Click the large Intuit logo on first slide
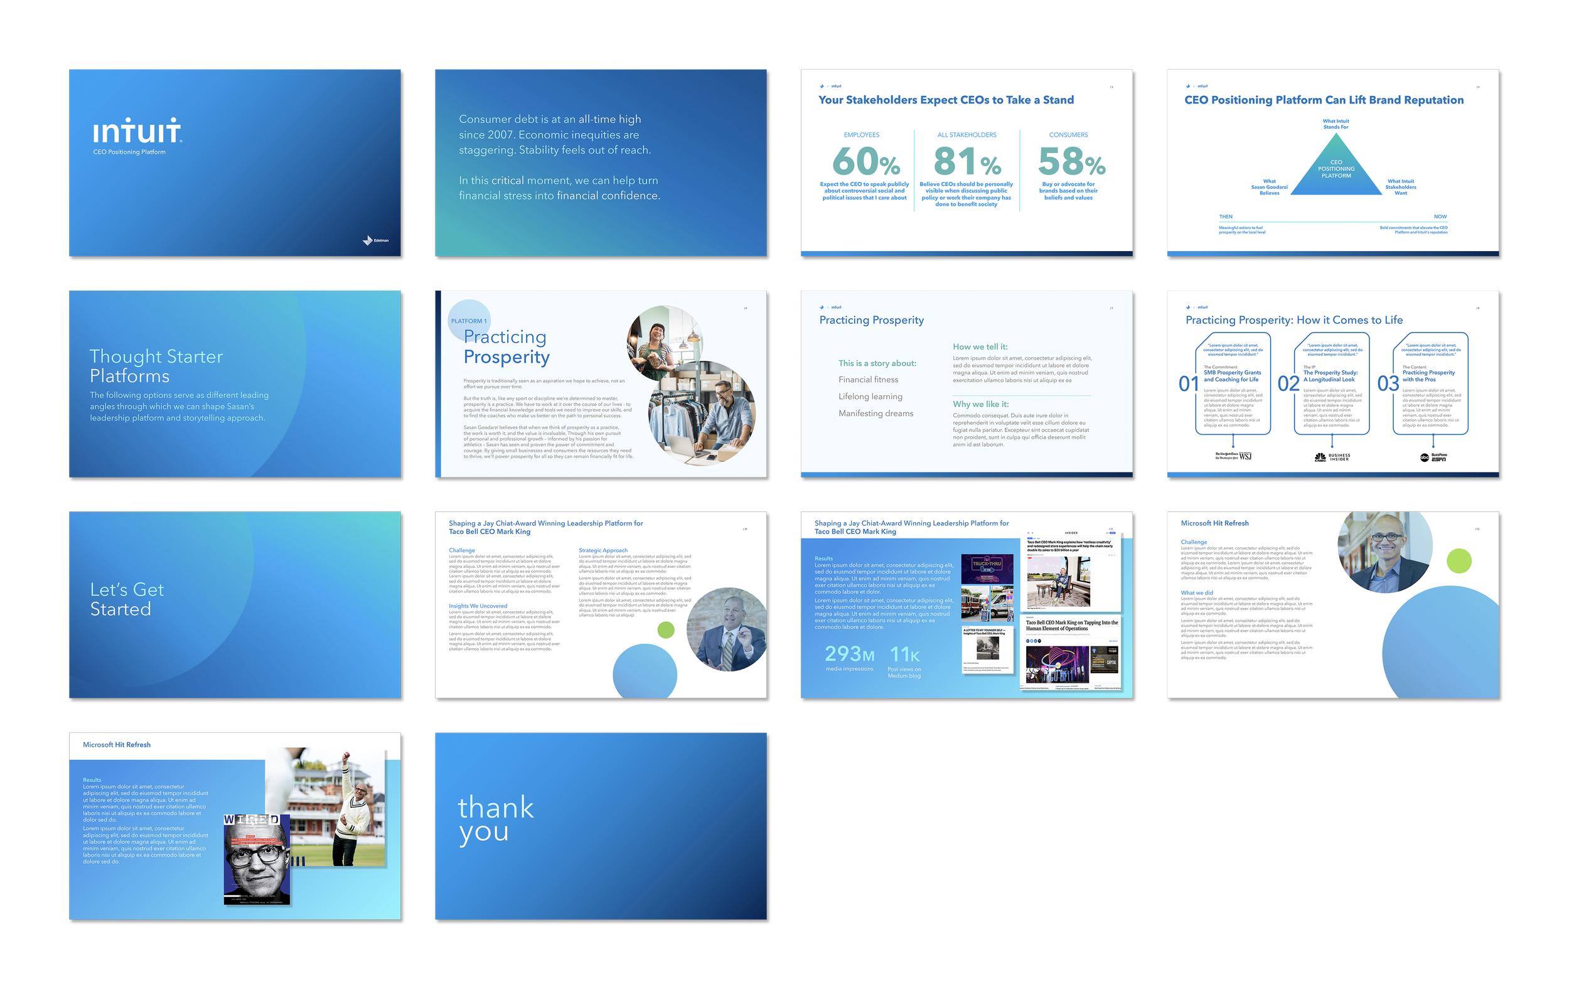The height and width of the screenshot is (989, 1569). point(137,131)
